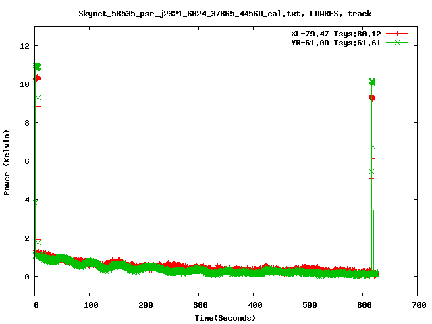Image resolution: width=432 pixels, height=324 pixels.
Task: Click the red calibration cluster near 620 seconds
Action: pyautogui.click(x=372, y=98)
